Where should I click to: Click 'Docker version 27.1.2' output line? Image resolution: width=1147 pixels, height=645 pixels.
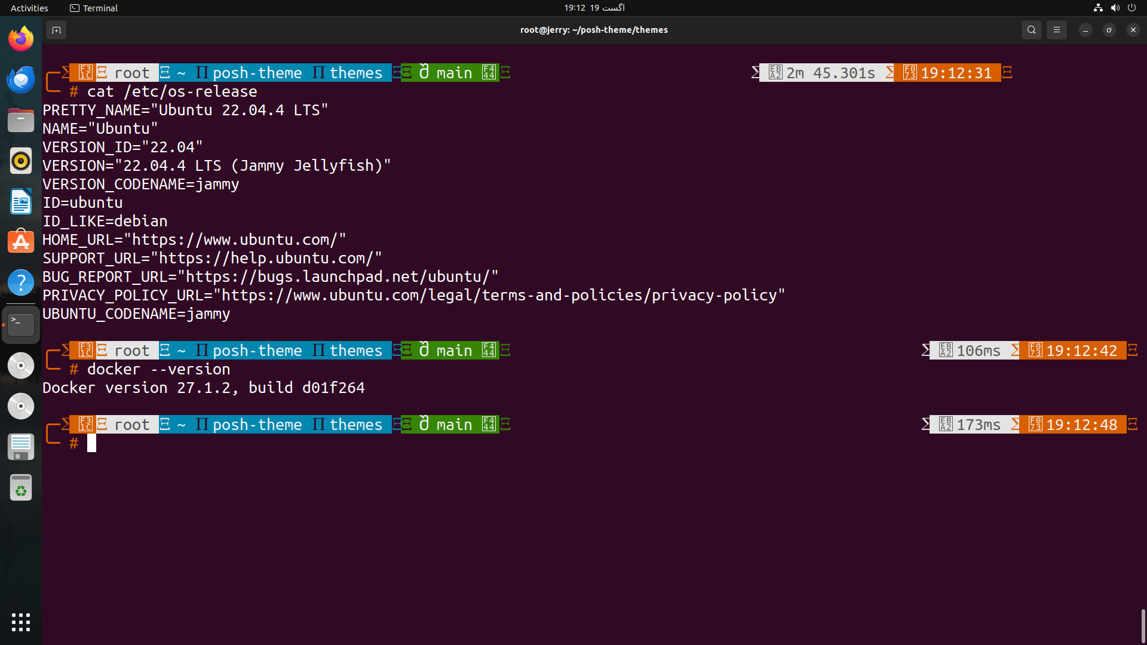click(204, 388)
